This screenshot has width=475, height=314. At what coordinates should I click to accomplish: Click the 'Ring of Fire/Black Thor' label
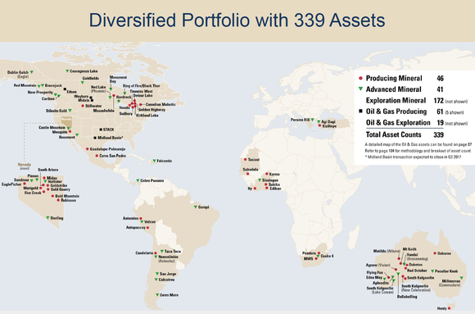(142, 86)
